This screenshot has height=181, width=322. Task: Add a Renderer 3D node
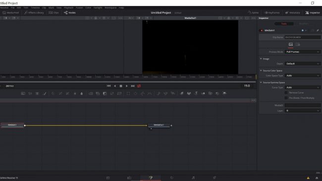pos(224,93)
